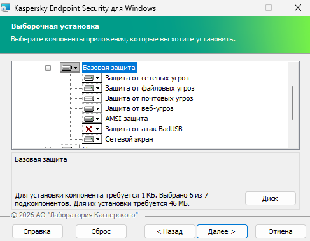Image resolution: width=310 pixels, height=241 pixels.
Task: Open dropdown arrow next to AMSI-защита
Action: pyautogui.click(x=97, y=119)
